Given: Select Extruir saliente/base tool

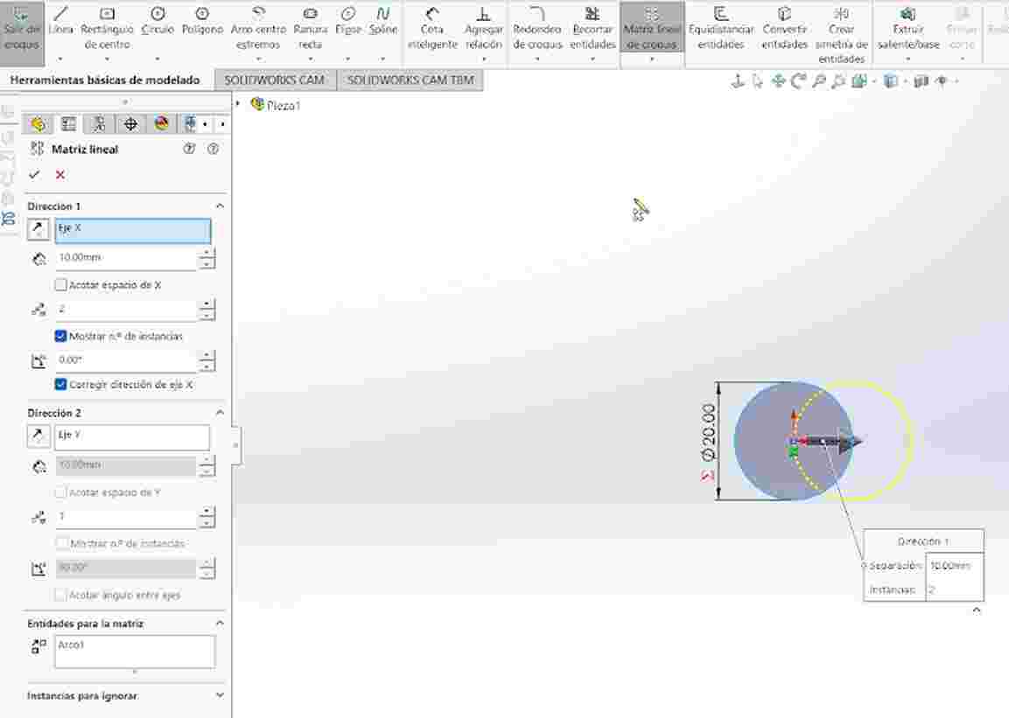Looking at the screenshot, I should point(908,28).
